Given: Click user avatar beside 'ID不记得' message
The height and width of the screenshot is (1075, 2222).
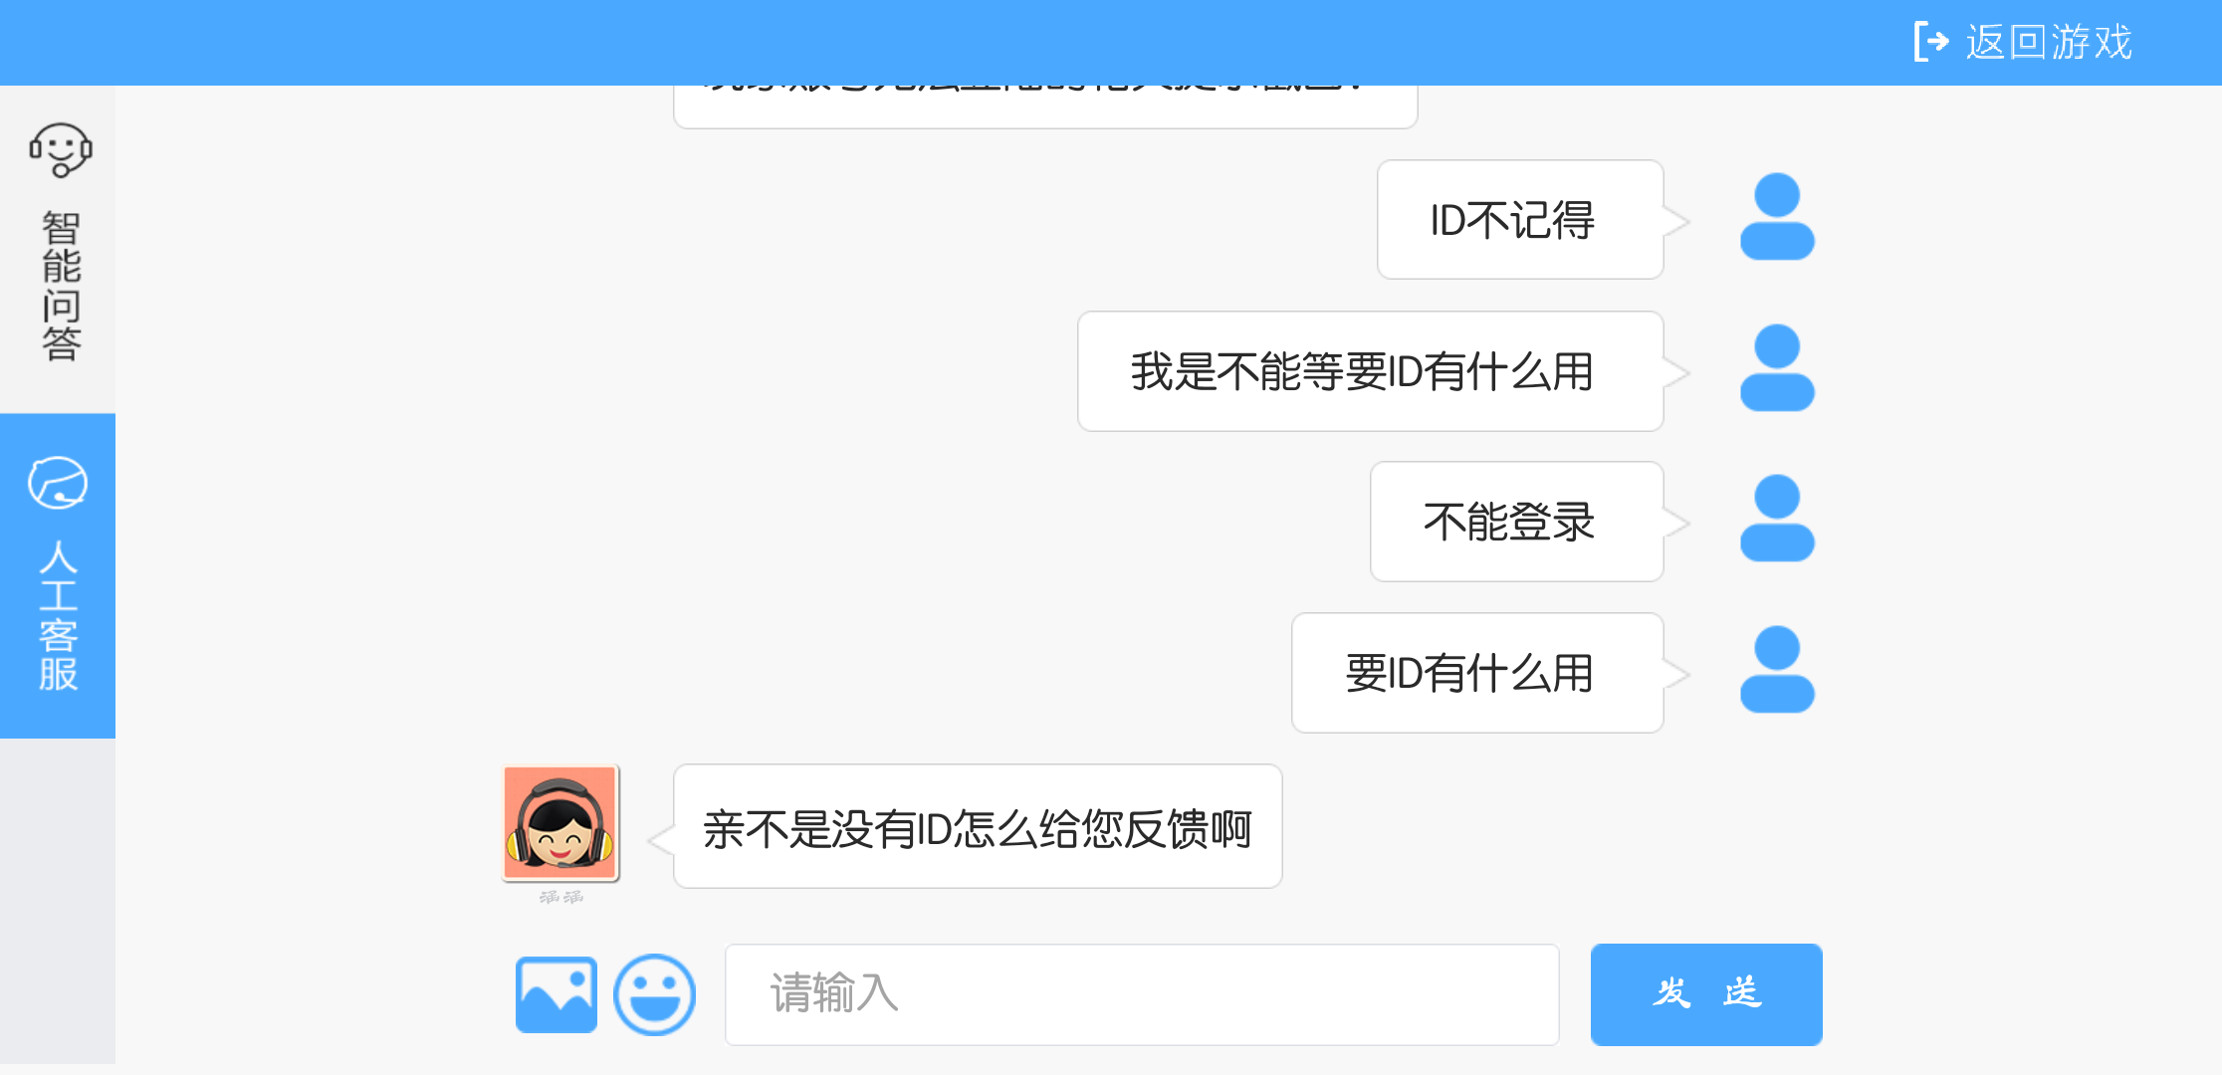Looking at the screenshot, I should [1777, 217].
